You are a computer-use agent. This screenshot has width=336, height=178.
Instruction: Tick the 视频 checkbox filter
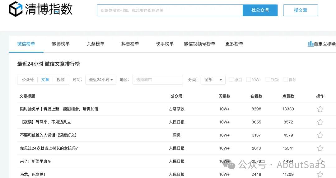coord(268,80)
